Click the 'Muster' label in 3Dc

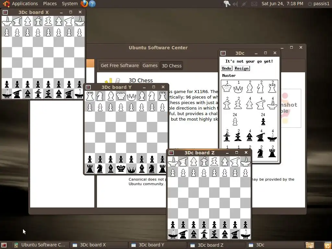tap(229, 75)
